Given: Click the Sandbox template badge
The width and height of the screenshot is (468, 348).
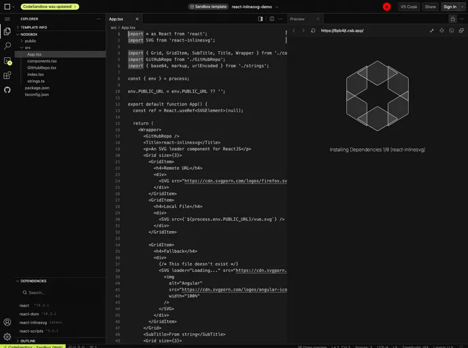Looking at the screenshot, I should pyautogui.click(x=208, y=7).
